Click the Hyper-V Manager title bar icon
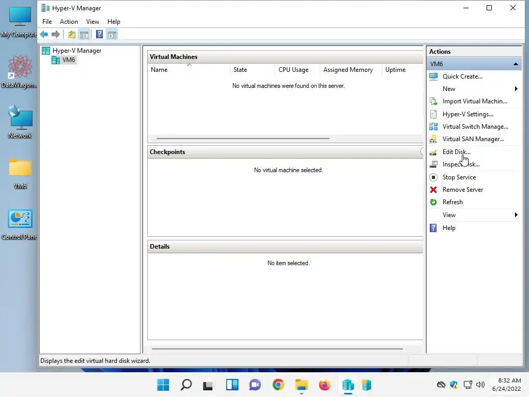529x397 pixels. (x=45, y=8)
